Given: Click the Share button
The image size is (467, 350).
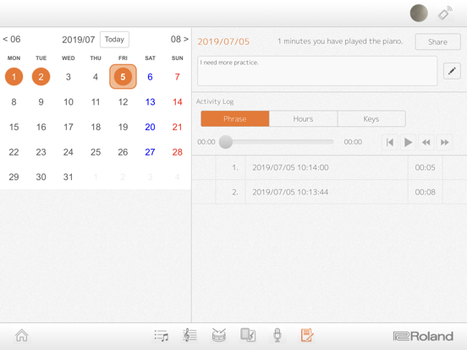Looking at the screenshot, I should (438, 41).
